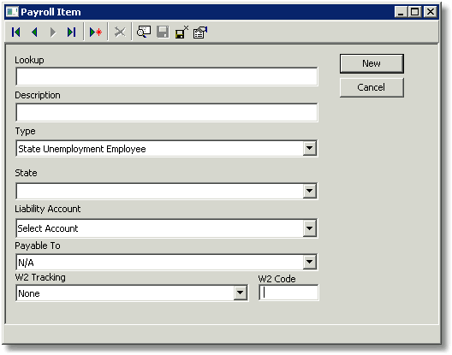The height and width of the screenshot is (355, 452).
Task: Click the save and close icon
Action: click(x=181, y=32)
